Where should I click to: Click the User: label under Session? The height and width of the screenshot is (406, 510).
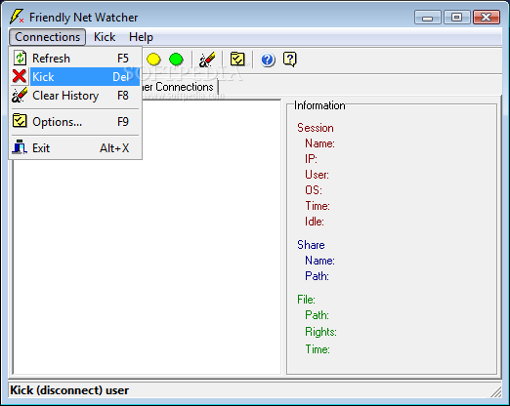point(317,175)
